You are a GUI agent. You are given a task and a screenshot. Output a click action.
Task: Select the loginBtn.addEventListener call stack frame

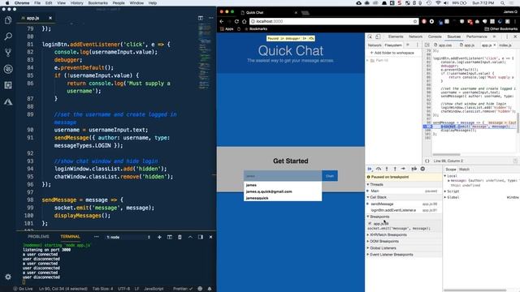(x=404, y=210)
